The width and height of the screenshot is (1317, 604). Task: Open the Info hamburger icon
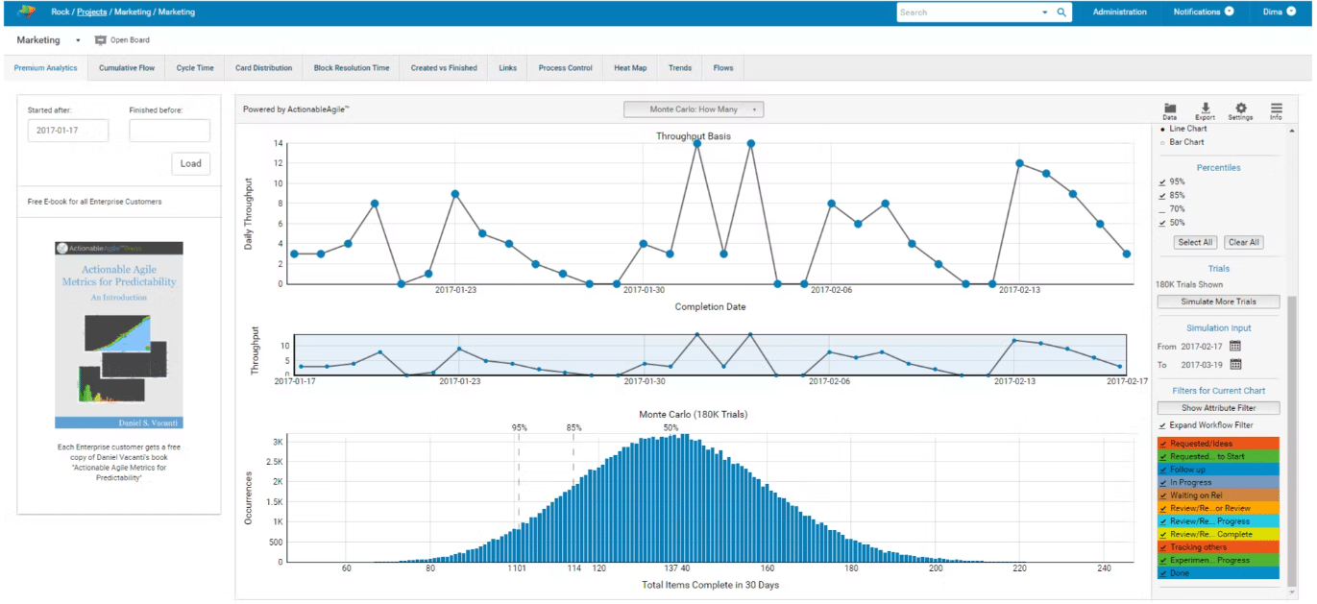click(1276, 108)
